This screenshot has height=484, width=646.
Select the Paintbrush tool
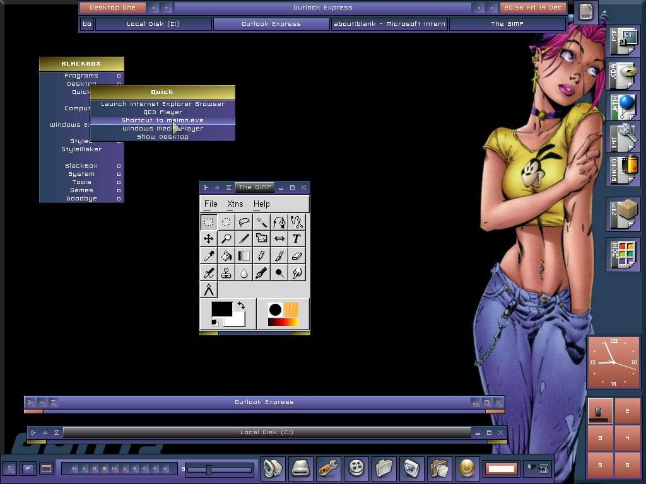[x=279, y=256]
